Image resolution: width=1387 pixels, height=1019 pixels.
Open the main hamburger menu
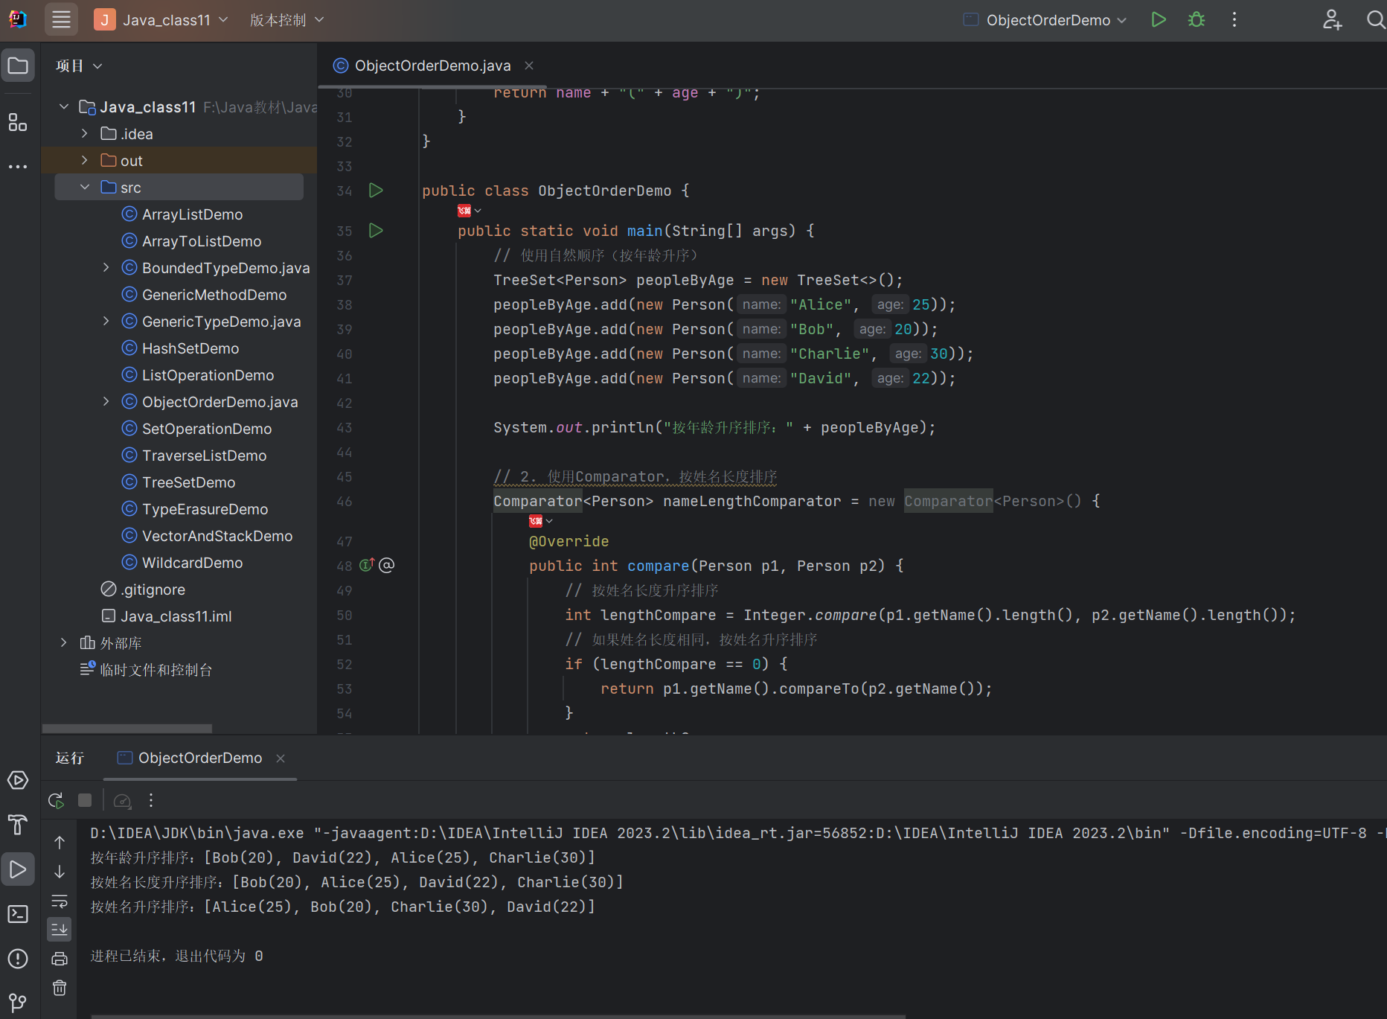coord(61,20)
